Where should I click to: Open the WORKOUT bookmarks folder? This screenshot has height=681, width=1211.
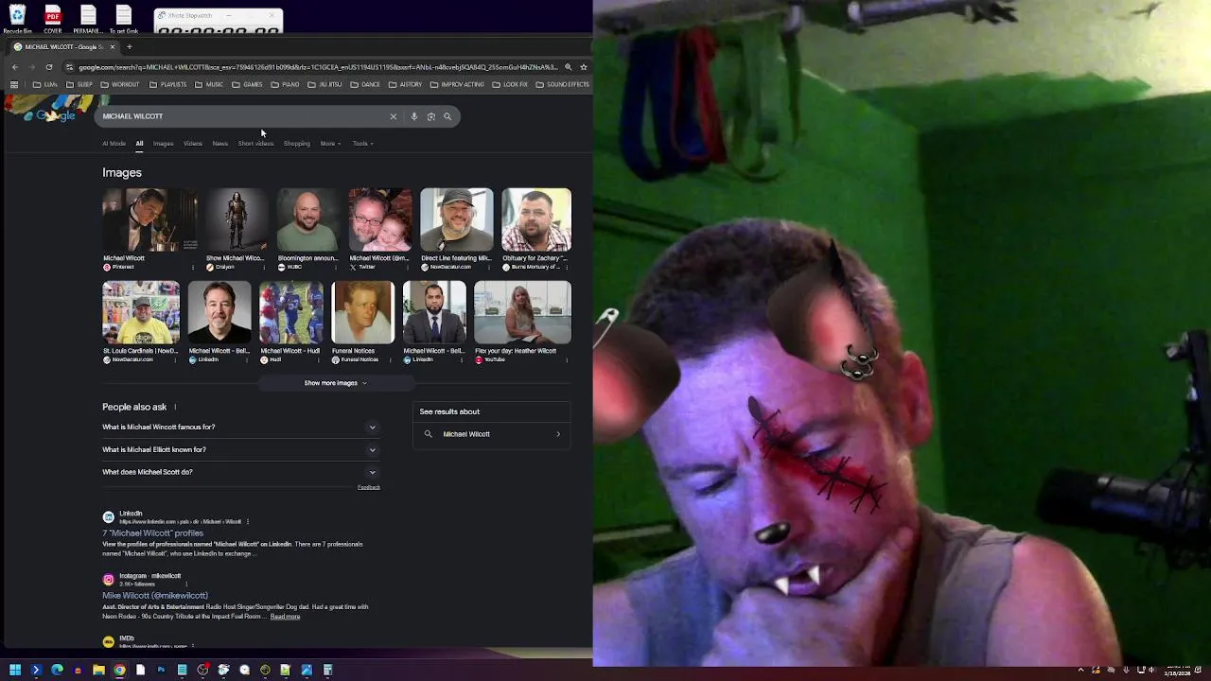coord(119,84)
